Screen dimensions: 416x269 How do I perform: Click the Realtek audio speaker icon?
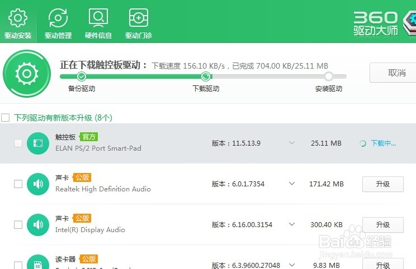click(38, 184)
